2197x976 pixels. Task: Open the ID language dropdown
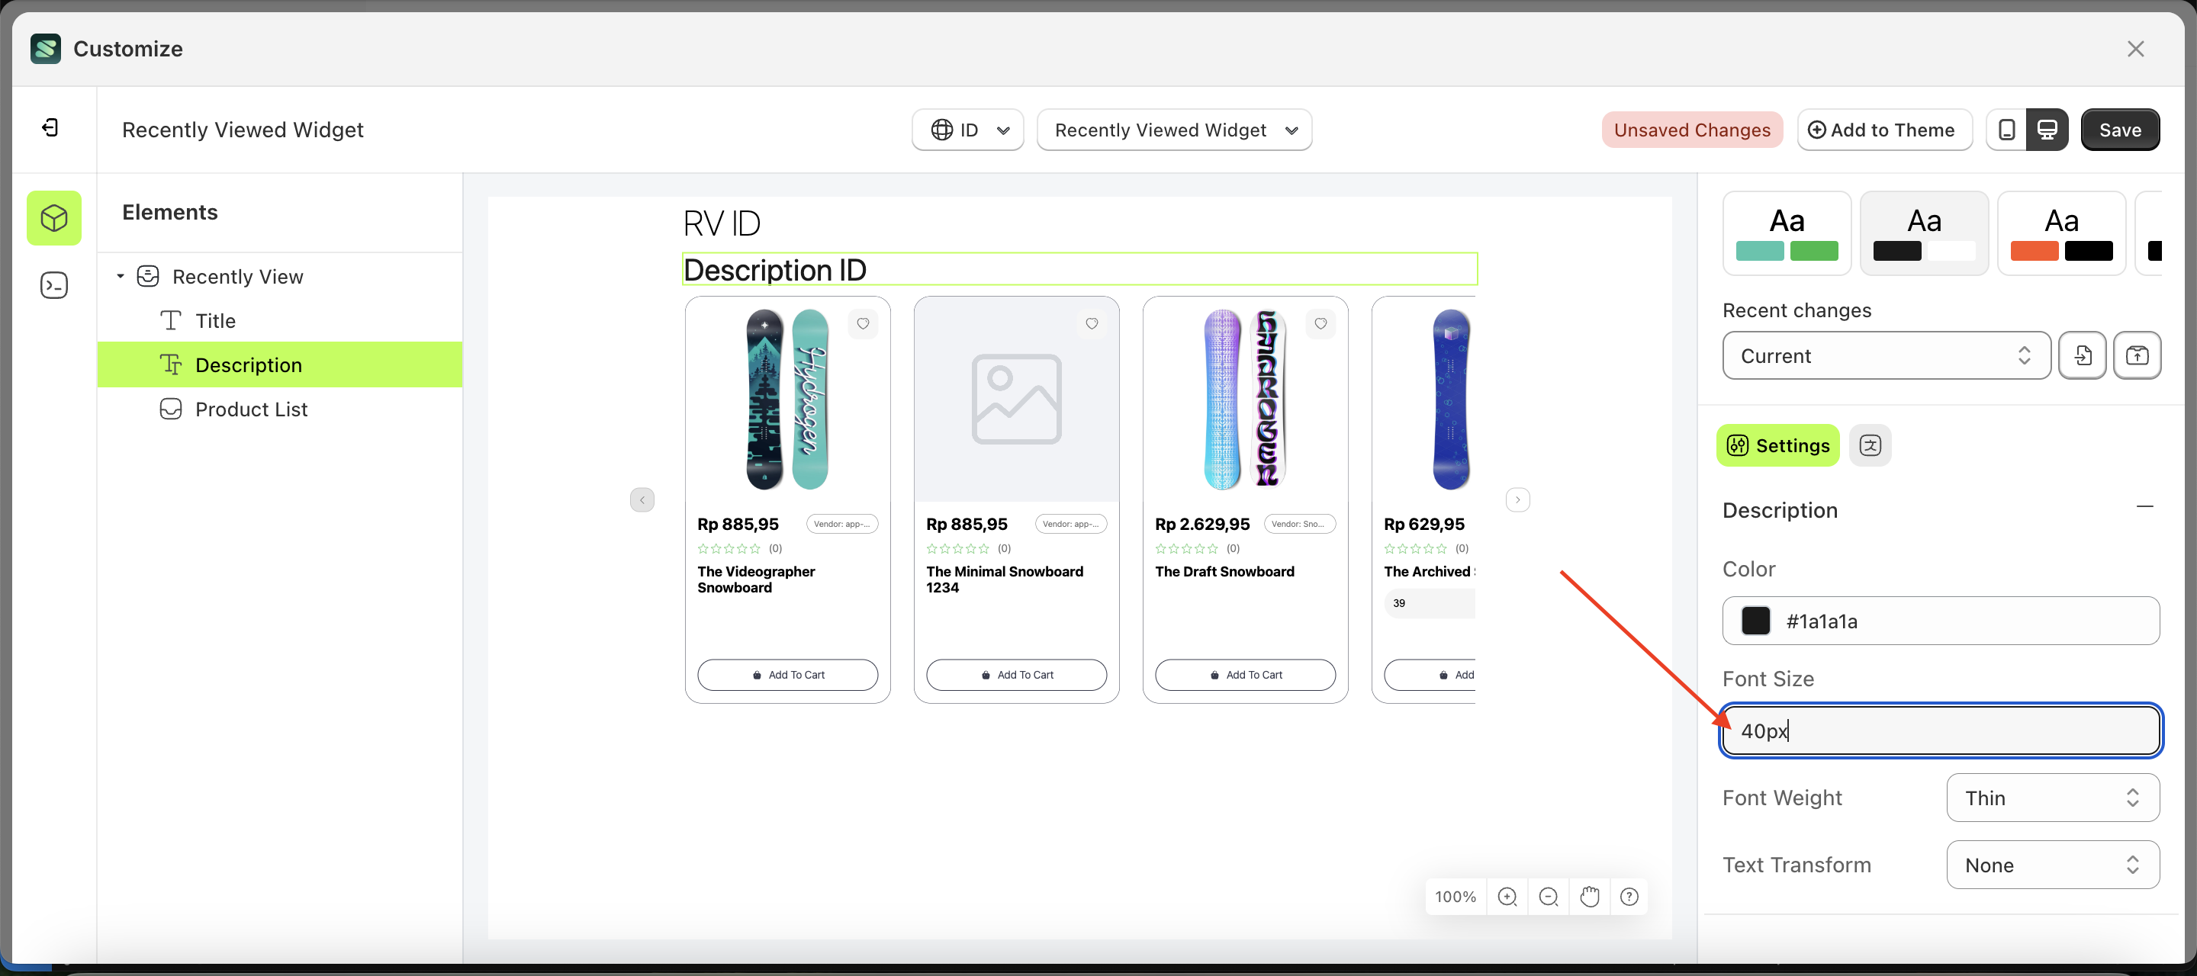pyautogui.click(x=967, y=130)
